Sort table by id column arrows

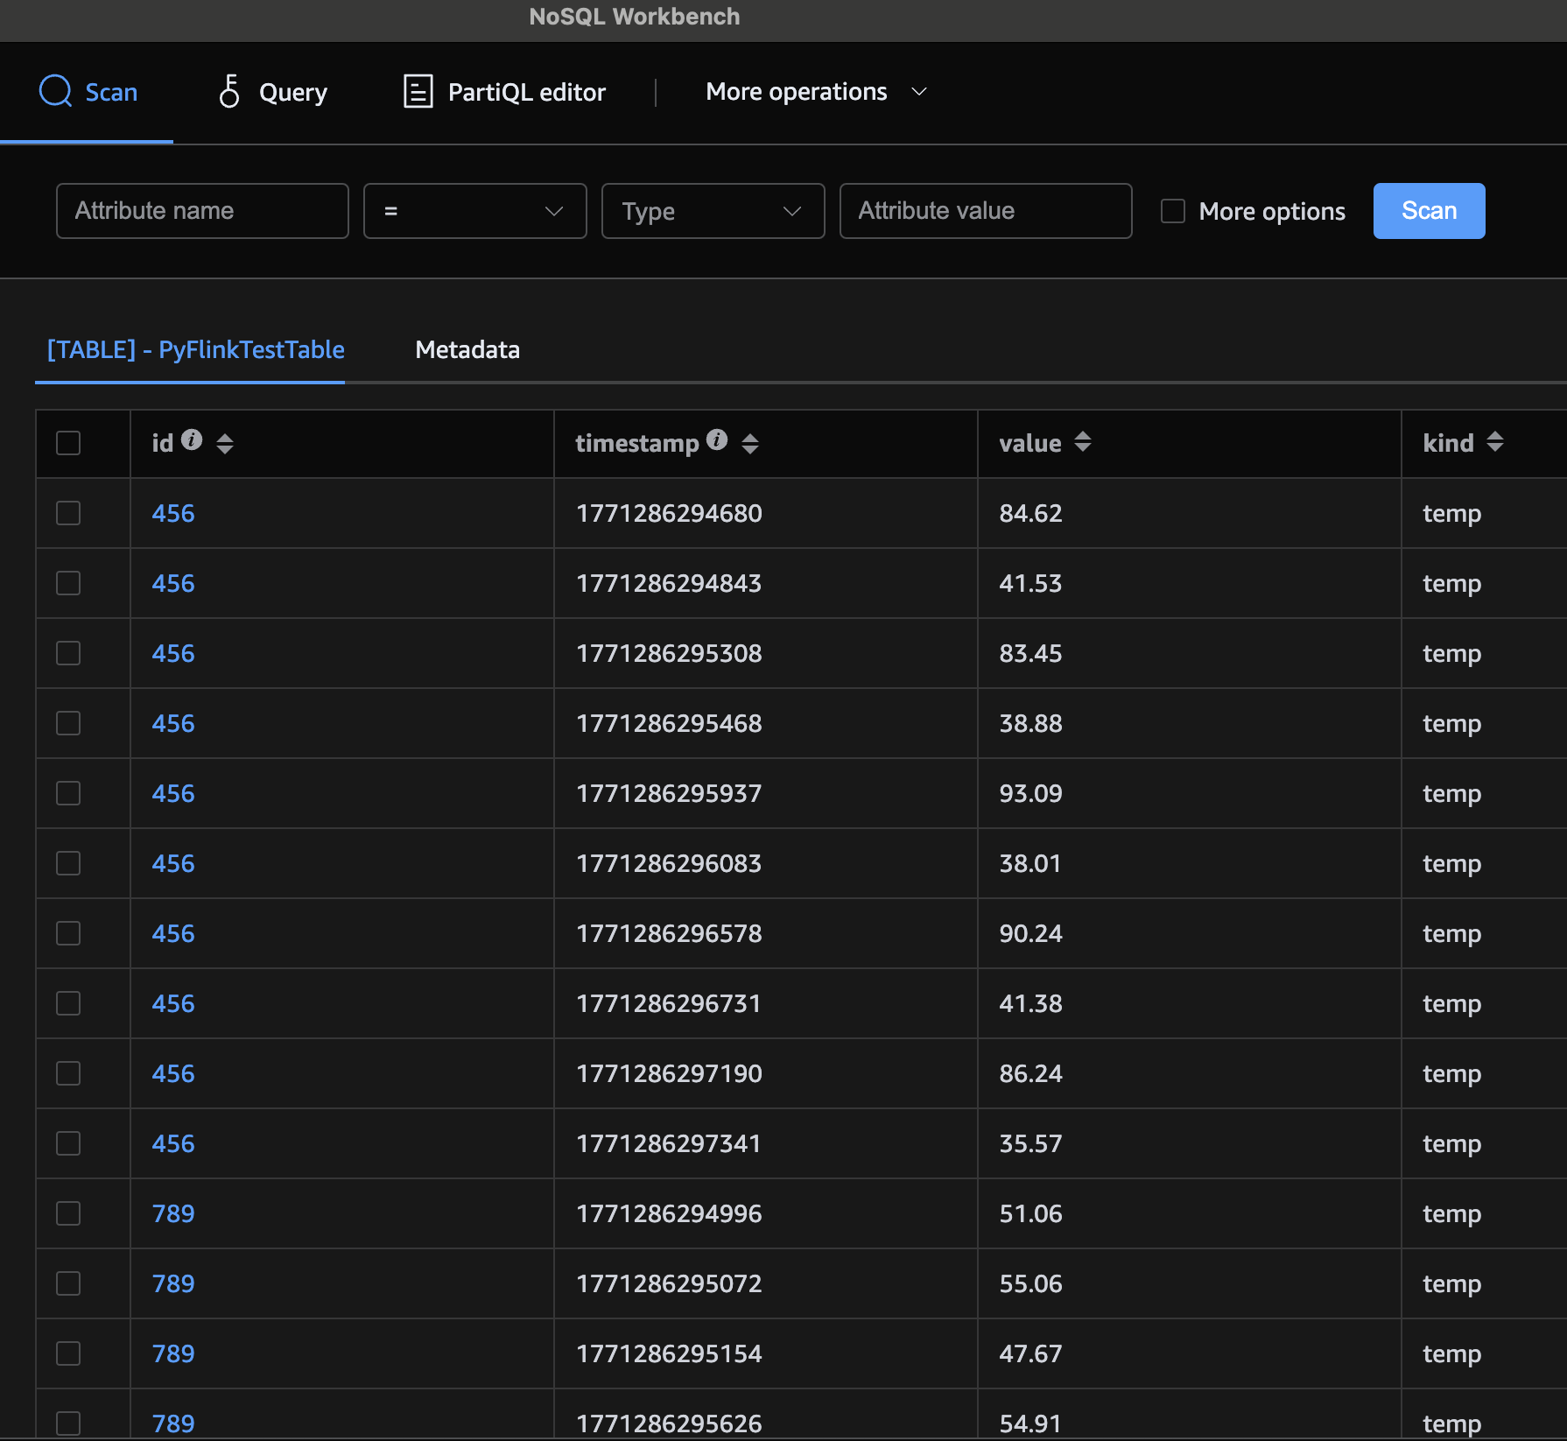225,443
